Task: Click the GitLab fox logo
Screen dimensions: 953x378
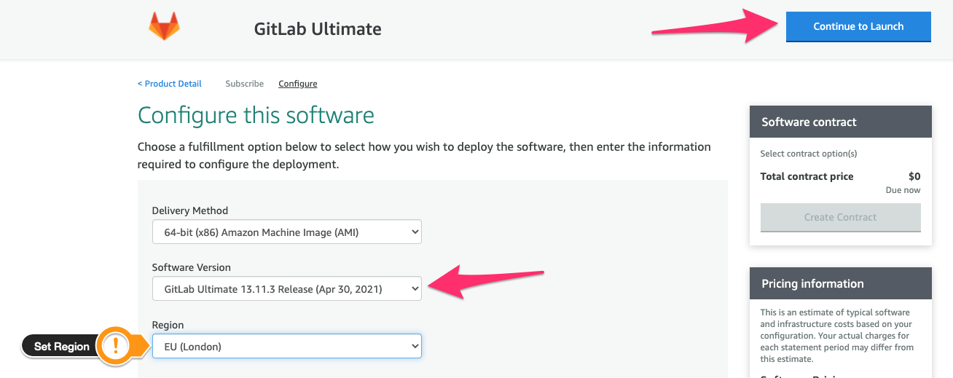Action: 164,27
